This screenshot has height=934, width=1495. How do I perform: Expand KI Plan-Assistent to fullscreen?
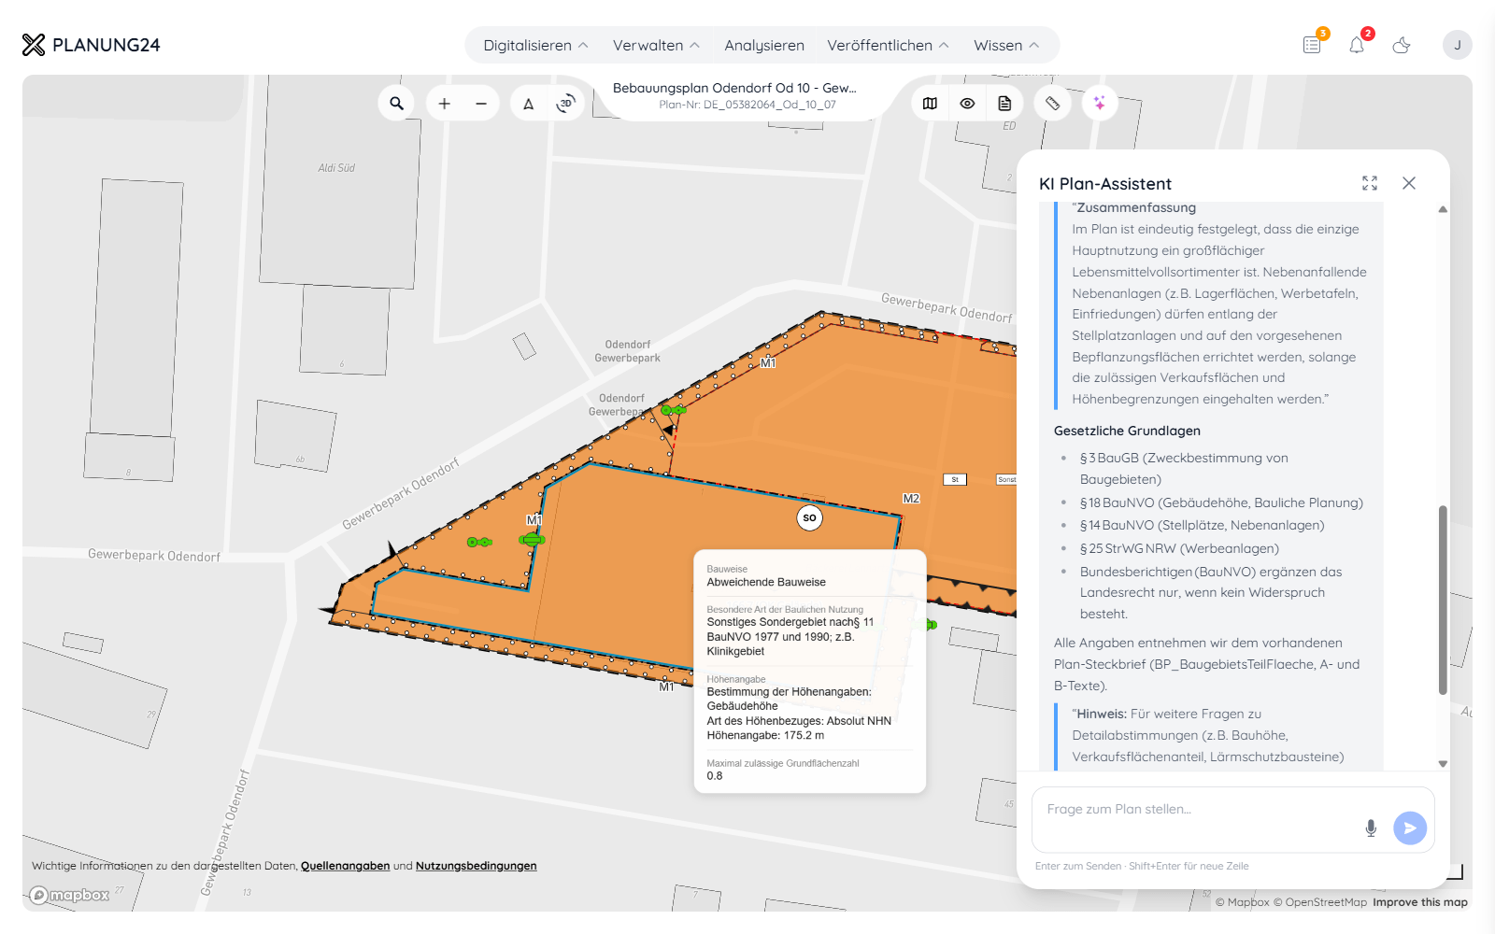pos(1370,183)
